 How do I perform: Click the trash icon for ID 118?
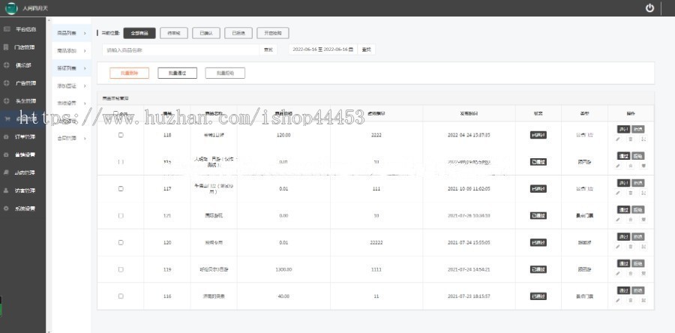coord(631,139)
